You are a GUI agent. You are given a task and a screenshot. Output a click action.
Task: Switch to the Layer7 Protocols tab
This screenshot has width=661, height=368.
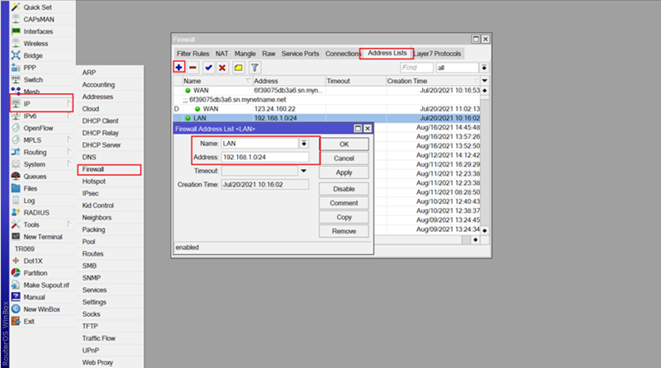click(x=438, y=54)
